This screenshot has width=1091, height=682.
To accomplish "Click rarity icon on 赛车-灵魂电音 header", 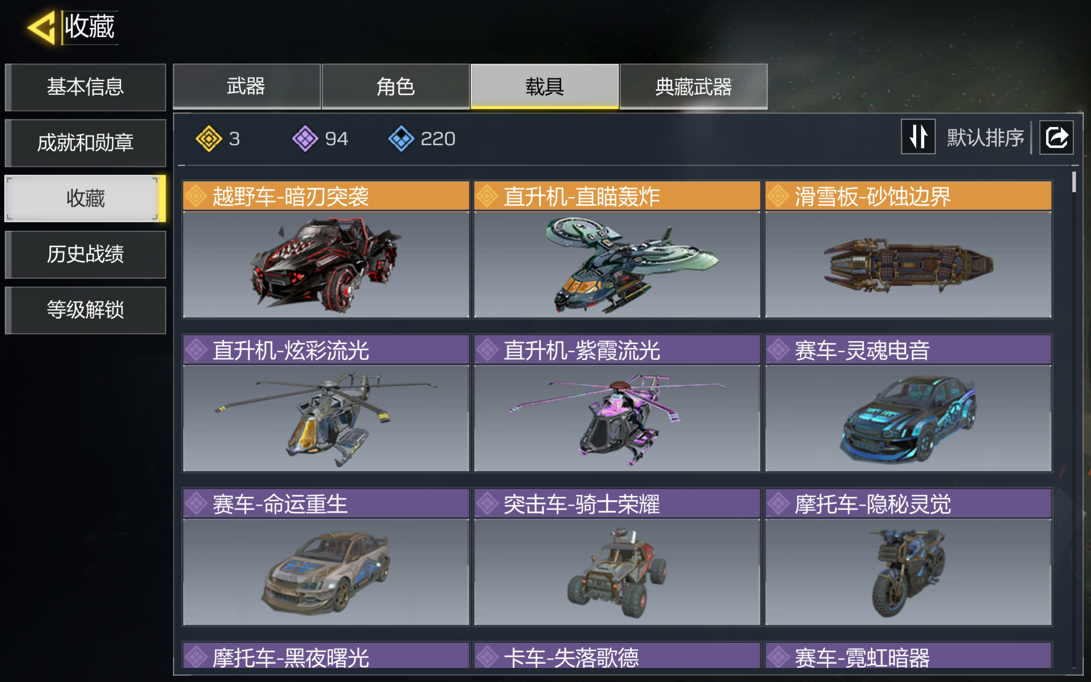I will point(778,350).
